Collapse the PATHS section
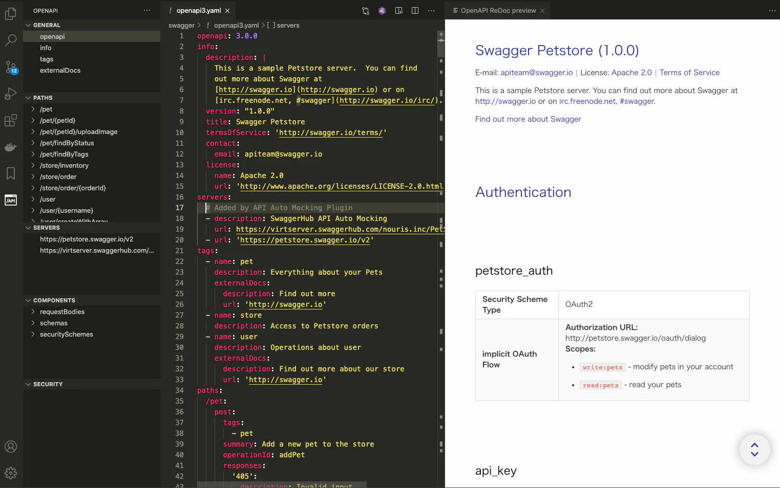The image size is (780, 488). click(28, 98)
